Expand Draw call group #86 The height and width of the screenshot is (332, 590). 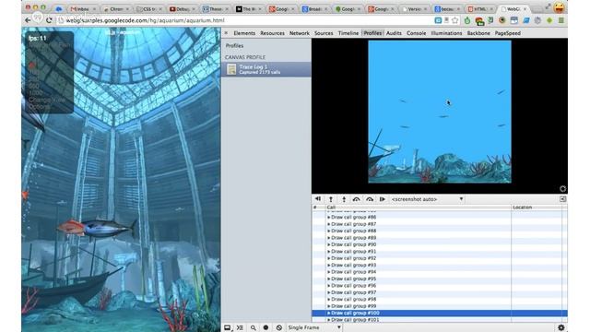(x=328, y=218)
